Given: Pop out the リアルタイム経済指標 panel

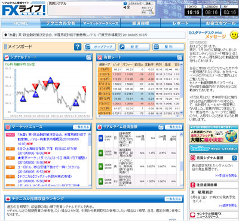Looking at the screenshot, I should coord(161,127).
